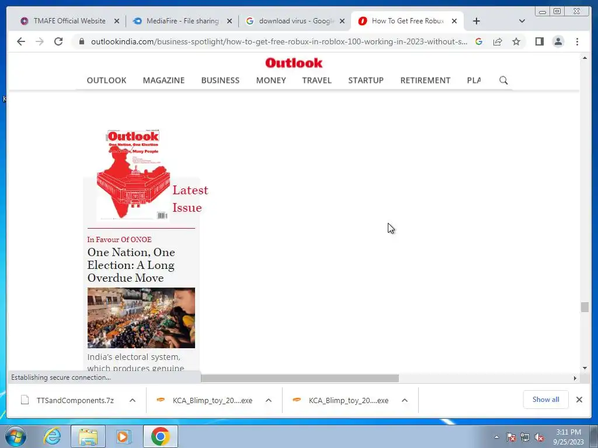This screenshot has height=448, width=598.
Task: Open the tab search dropdown chevron
Action: tap(522, 21)
